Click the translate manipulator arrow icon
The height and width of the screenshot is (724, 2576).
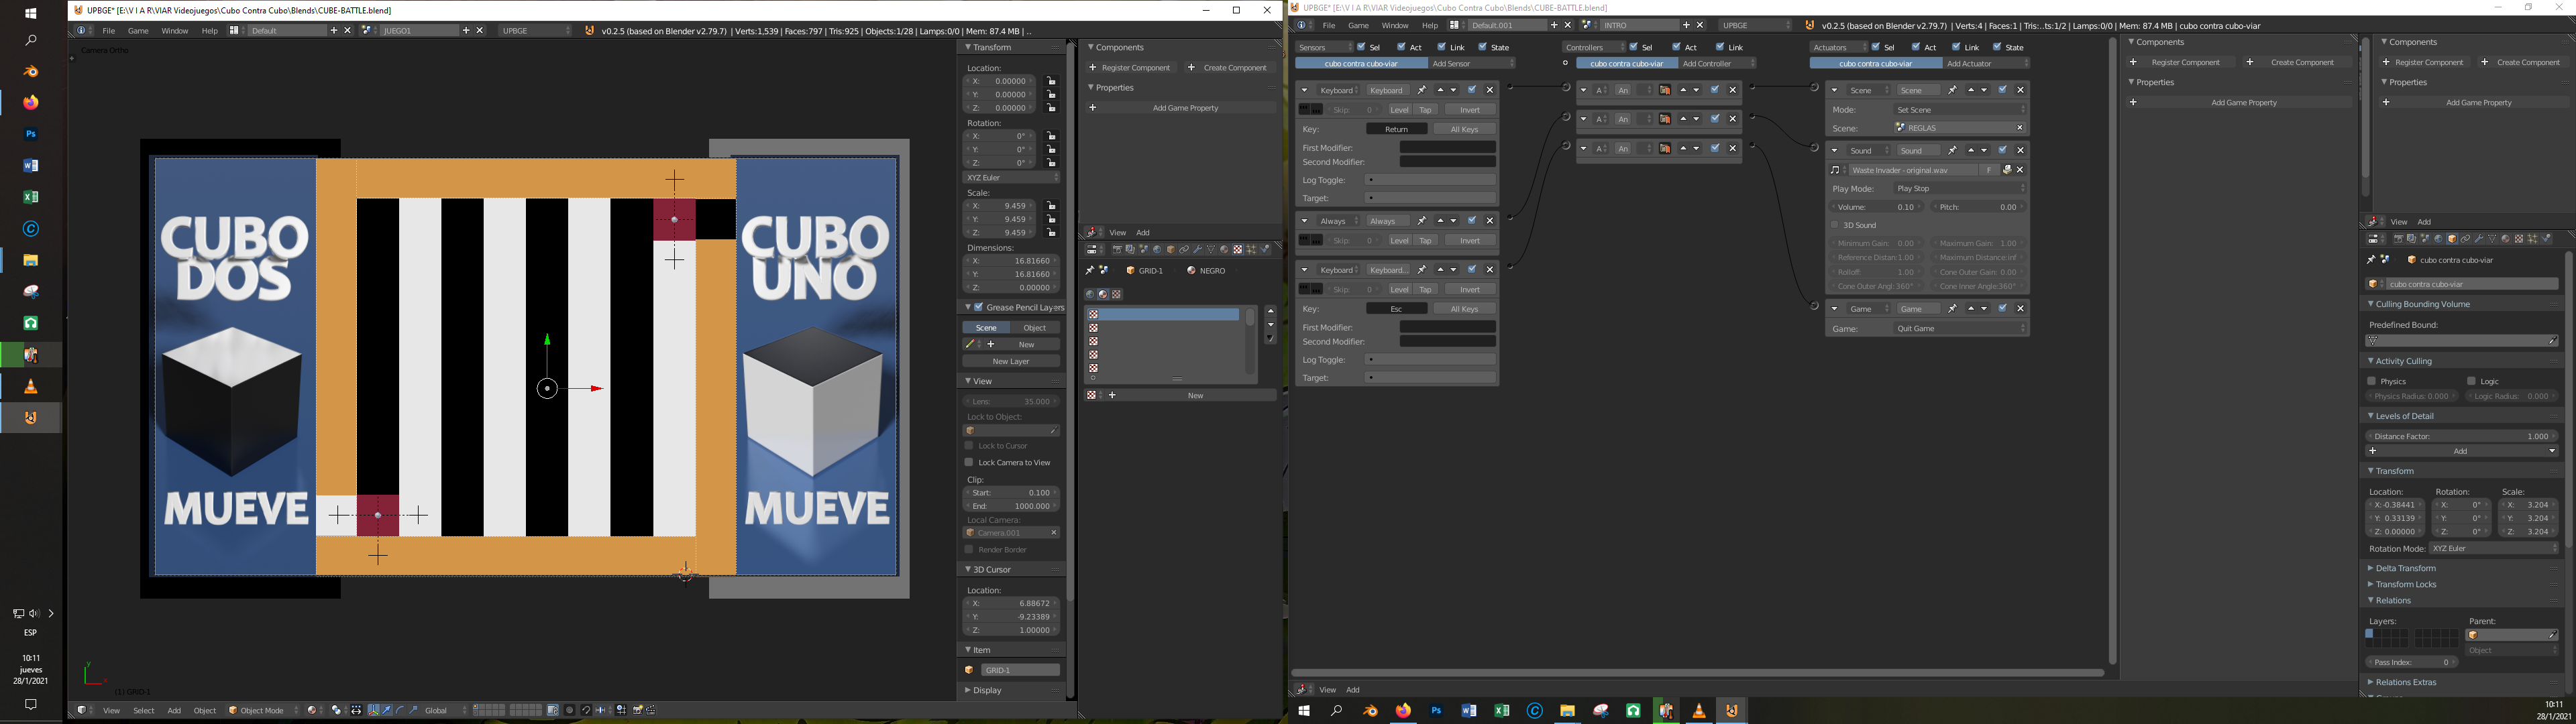tap(387, 711)
